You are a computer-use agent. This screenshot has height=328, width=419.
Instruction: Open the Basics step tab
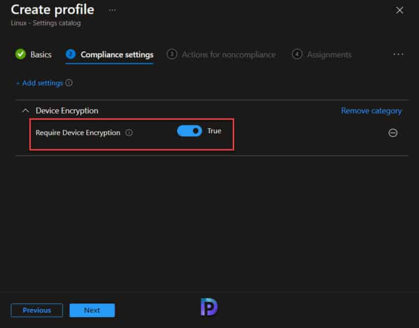33,54
